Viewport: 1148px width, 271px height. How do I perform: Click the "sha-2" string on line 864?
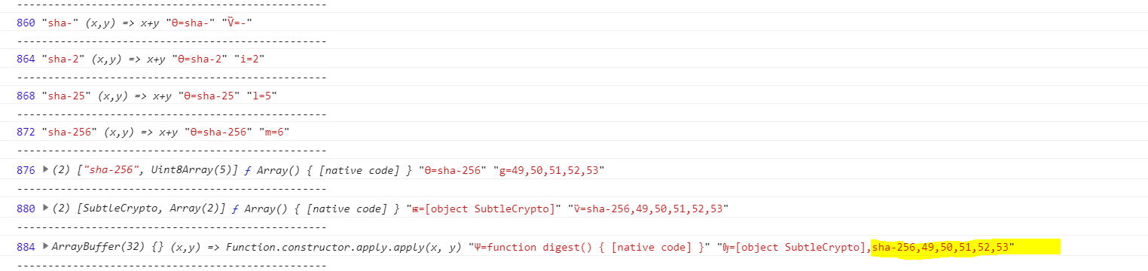point(63,59)
